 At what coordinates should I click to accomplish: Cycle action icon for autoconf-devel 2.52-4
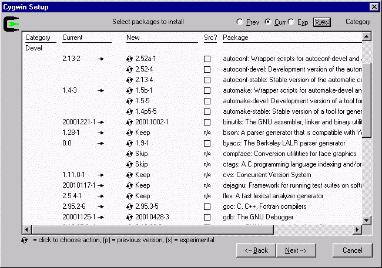(x=130, y=70)
